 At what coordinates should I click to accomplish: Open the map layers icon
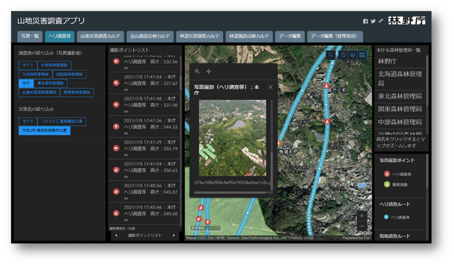point(353,55)
